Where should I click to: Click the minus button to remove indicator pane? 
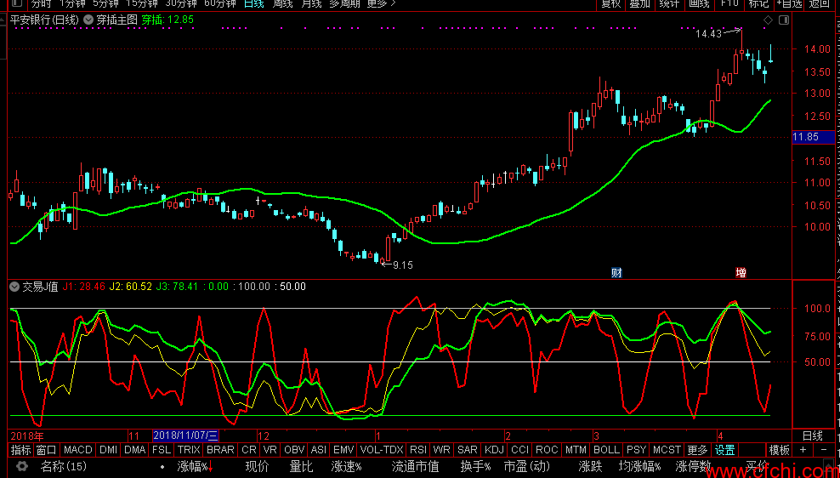[x=823, y=450]
